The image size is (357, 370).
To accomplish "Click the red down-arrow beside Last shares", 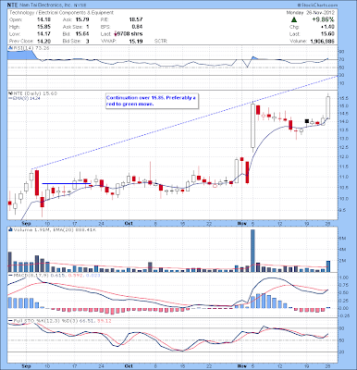I will tap(116, 33).
